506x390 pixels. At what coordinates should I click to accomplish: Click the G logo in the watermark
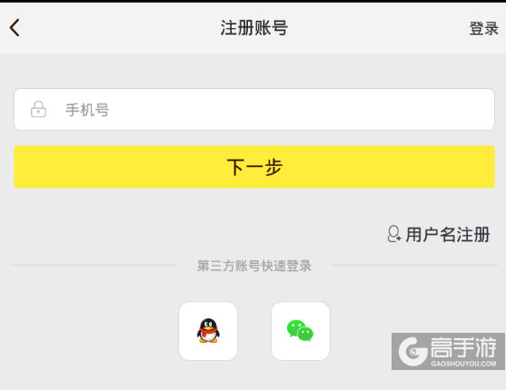click(x=413, y=351)
